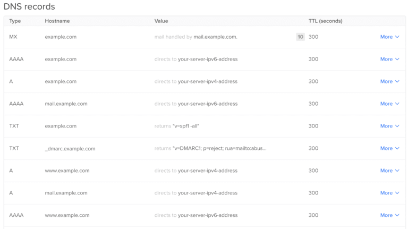The image size is (408, 229).
Task: Open More dropdown for SPF TXT record
Action: (x=389, y=126)
